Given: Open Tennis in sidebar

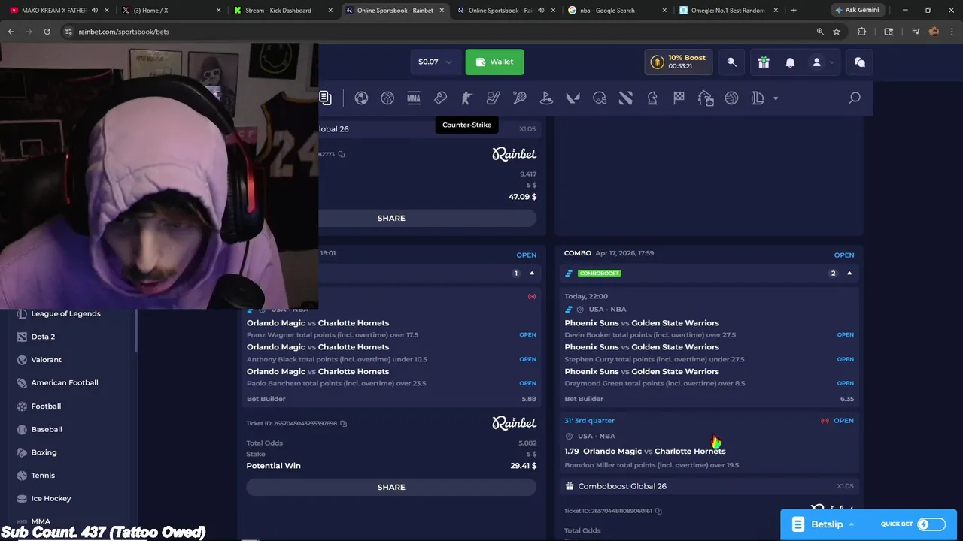Looking at the screenshot, I should pyautogui.click(x=43, y=475).
